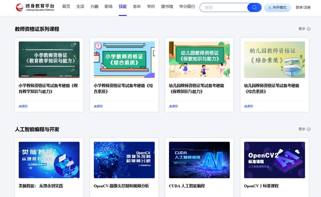Open the 老年 nav item
This screenshot has width=321, height=197.
pos(137,7)
